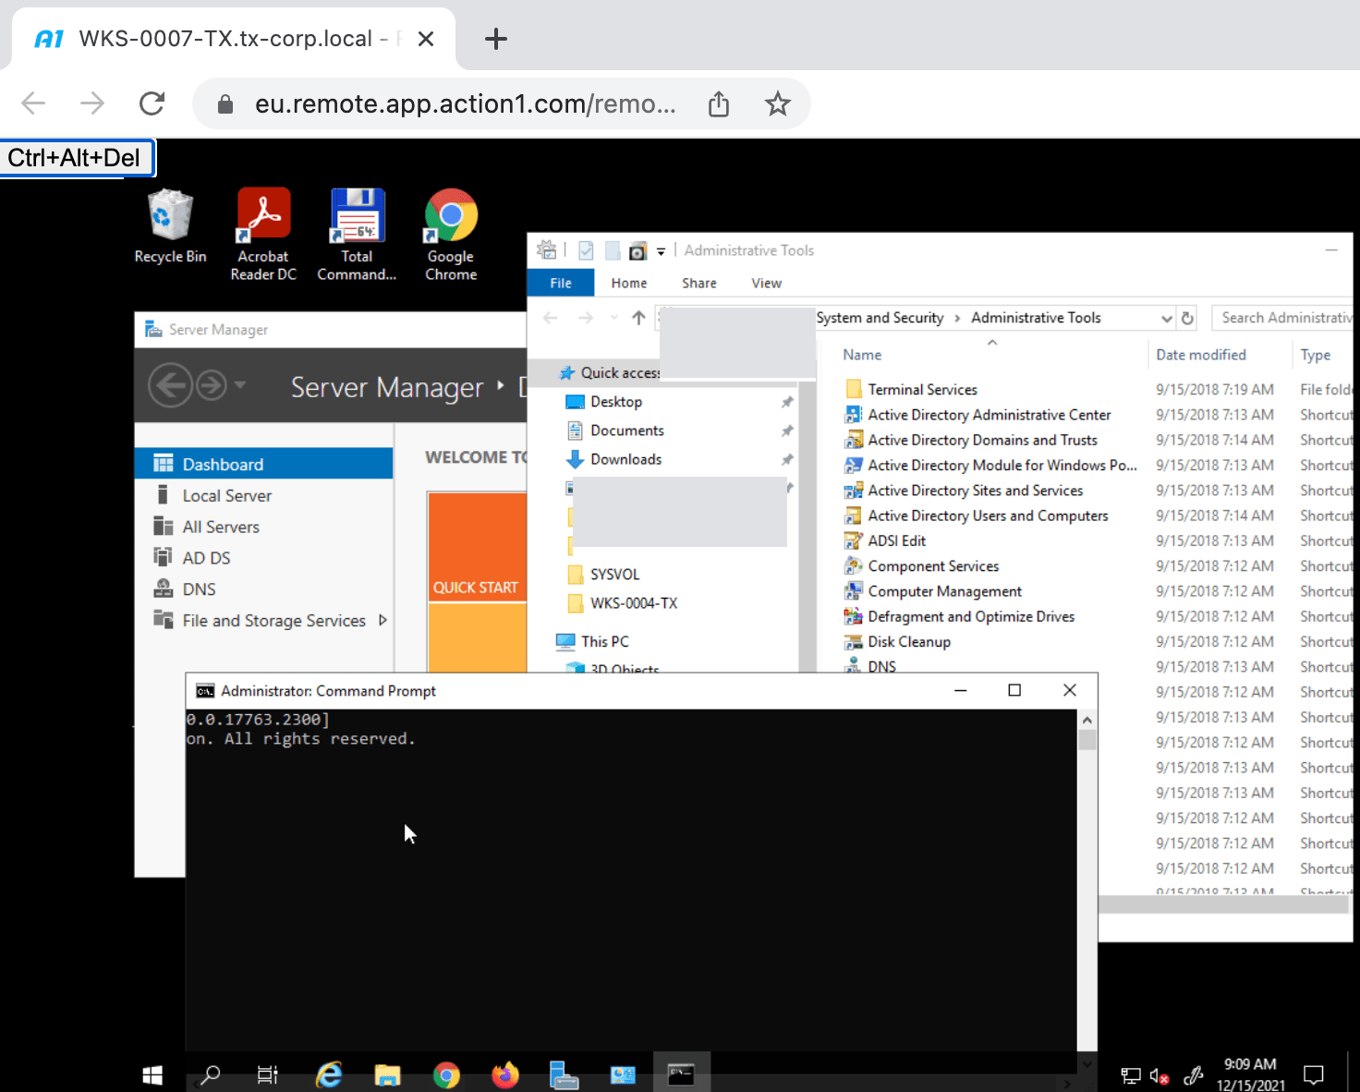Open Active Directory Users and Computers

pyautogui.click(x=987, y=516)
